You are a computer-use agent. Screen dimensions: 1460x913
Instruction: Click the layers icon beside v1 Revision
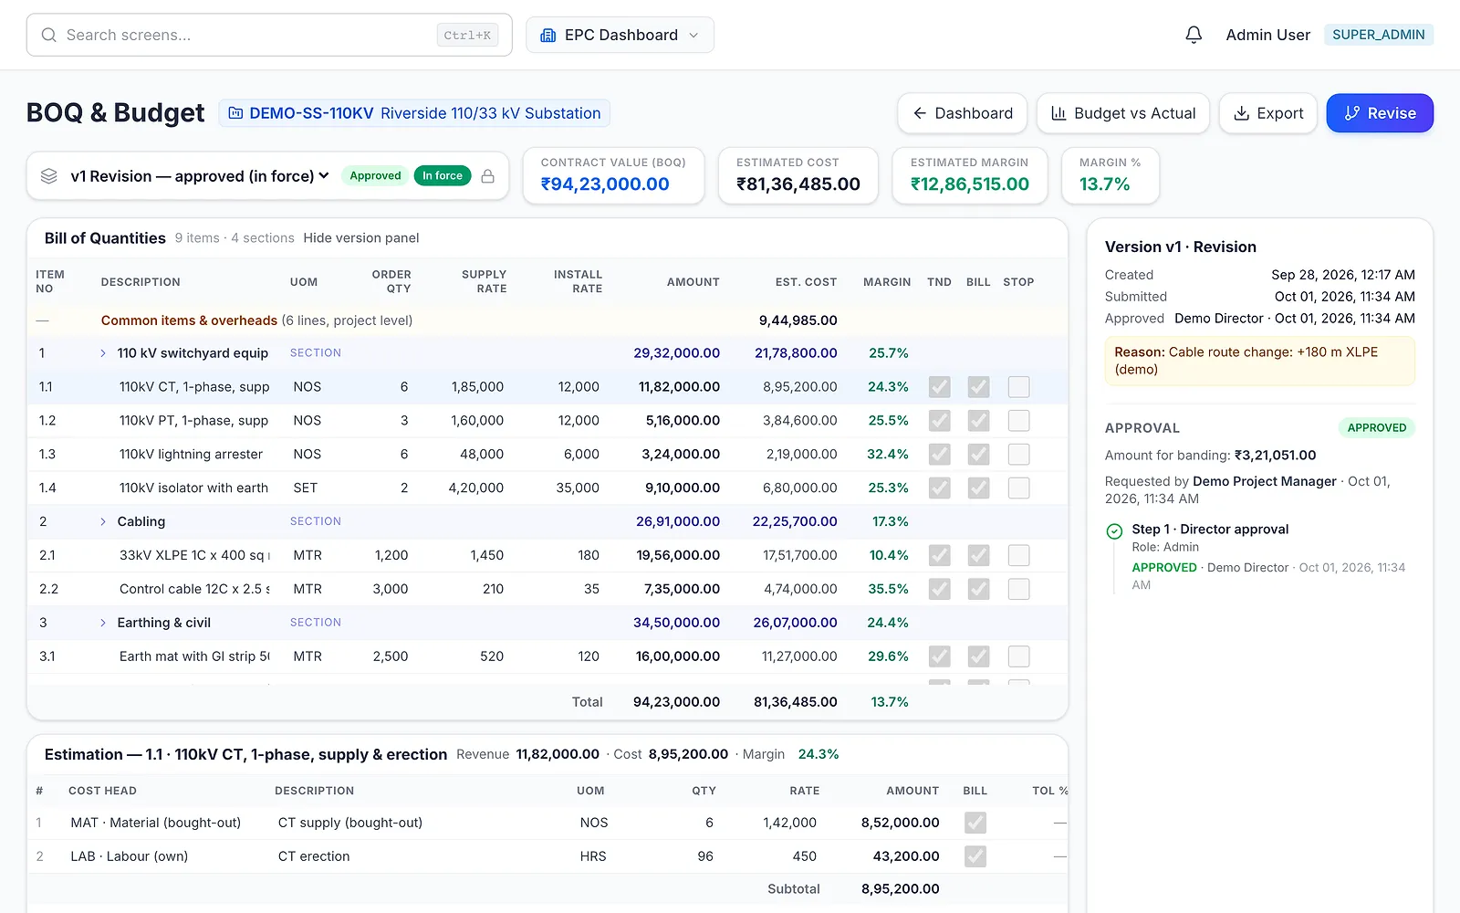49,176
